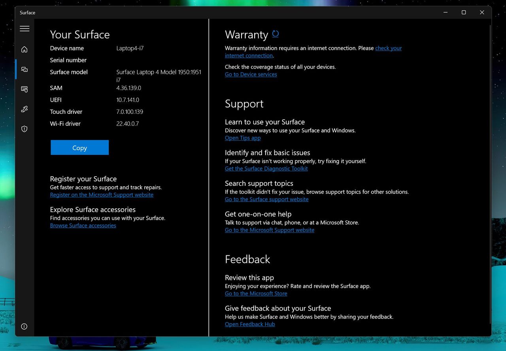The height and width of the screenshot is (351, 506).
Task: Refresh warranty information icon
Action: [x=276, y=34]
